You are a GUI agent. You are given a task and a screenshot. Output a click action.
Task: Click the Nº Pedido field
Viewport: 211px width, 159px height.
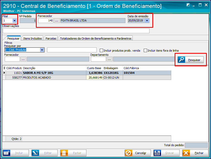(28, 21)
